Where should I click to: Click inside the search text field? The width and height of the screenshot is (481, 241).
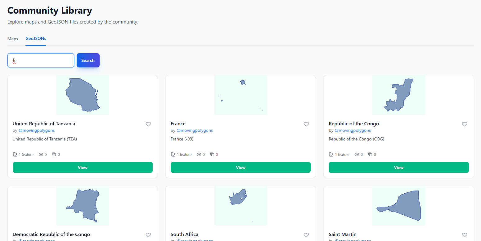point(41,60)
